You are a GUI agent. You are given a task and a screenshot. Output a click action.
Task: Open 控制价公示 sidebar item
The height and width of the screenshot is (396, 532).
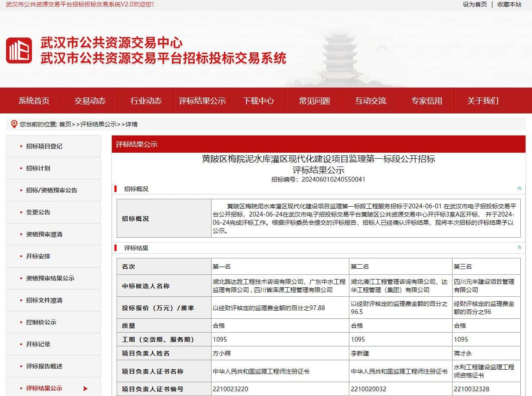tap(41, 322)
